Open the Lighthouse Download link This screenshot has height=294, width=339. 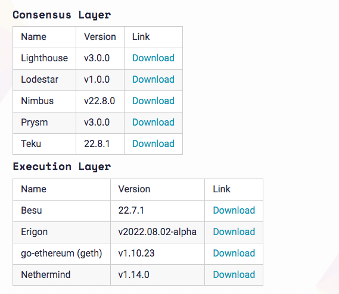[x=153, y=58]
